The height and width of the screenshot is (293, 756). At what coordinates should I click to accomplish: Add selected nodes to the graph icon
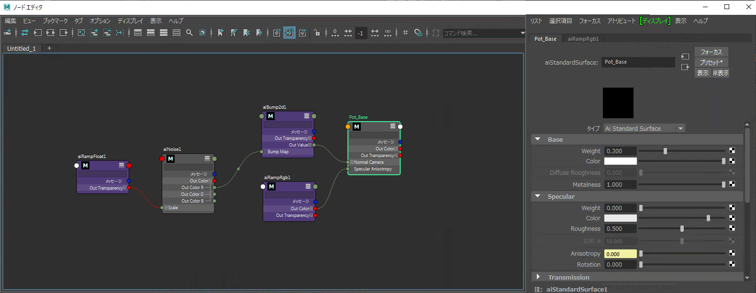94,33
